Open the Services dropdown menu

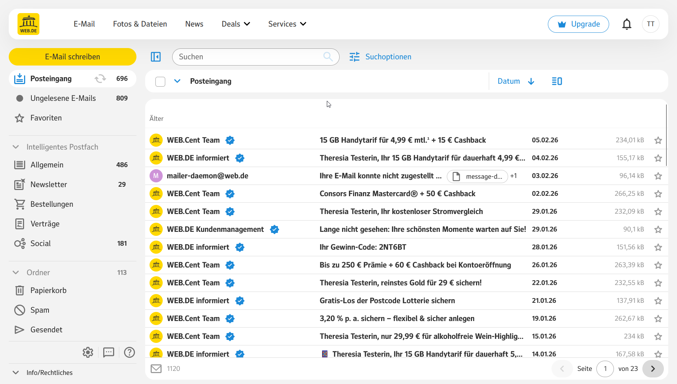(x=287, y=24)
